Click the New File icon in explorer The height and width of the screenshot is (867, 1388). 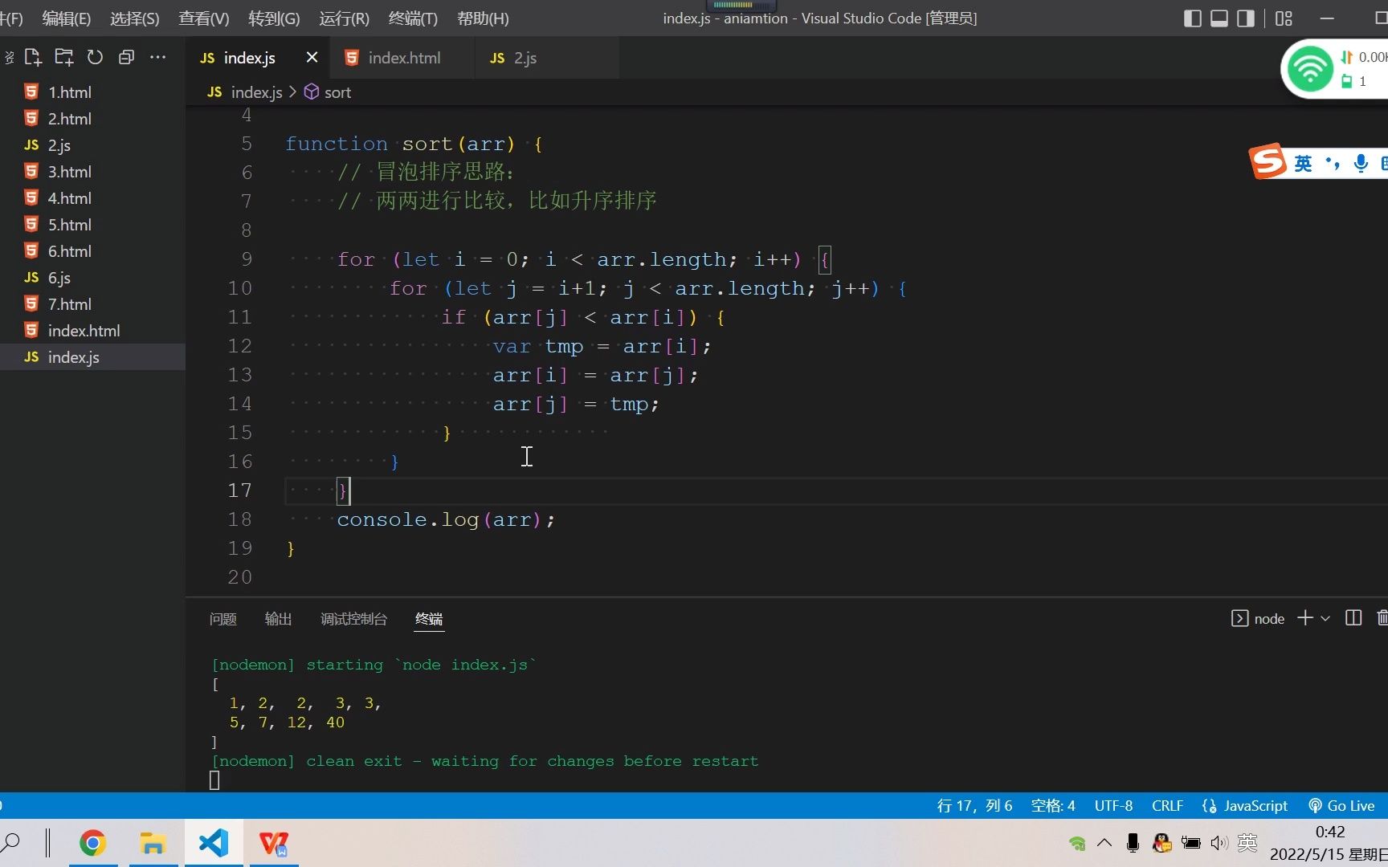coord(33,57)
